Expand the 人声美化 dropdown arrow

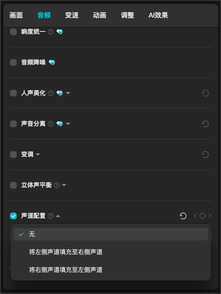[x=68, y=93]
